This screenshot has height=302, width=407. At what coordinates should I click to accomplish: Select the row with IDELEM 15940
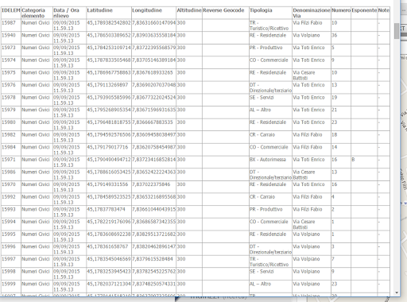point(196,38)
